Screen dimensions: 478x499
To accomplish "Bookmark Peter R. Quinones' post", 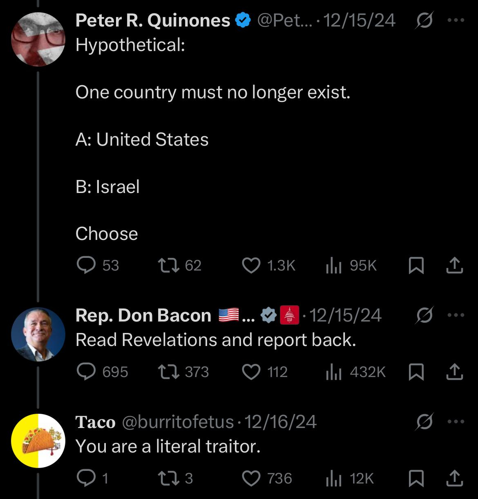I will [416, 266].
